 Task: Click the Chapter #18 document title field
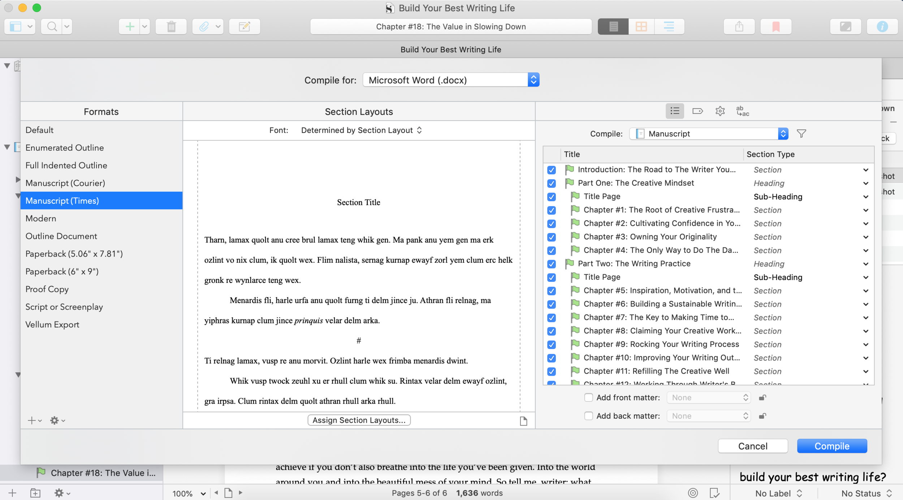coord(451,26)
